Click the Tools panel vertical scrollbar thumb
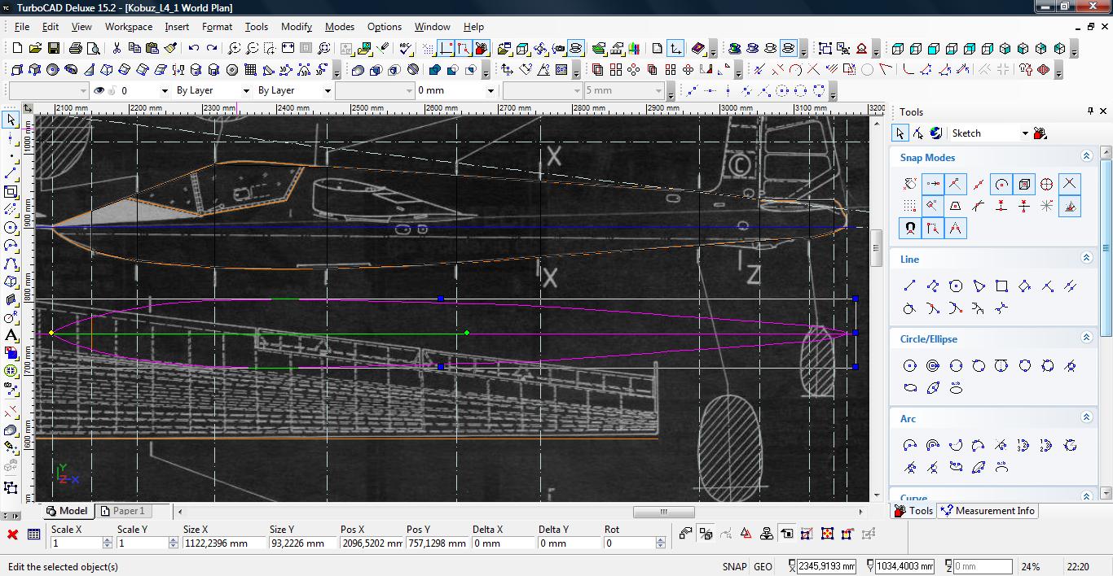 pyautogui.click(x=1106, y=247)
